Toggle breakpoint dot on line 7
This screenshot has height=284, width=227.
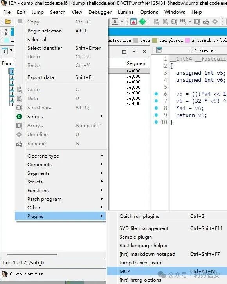point(156,101)
